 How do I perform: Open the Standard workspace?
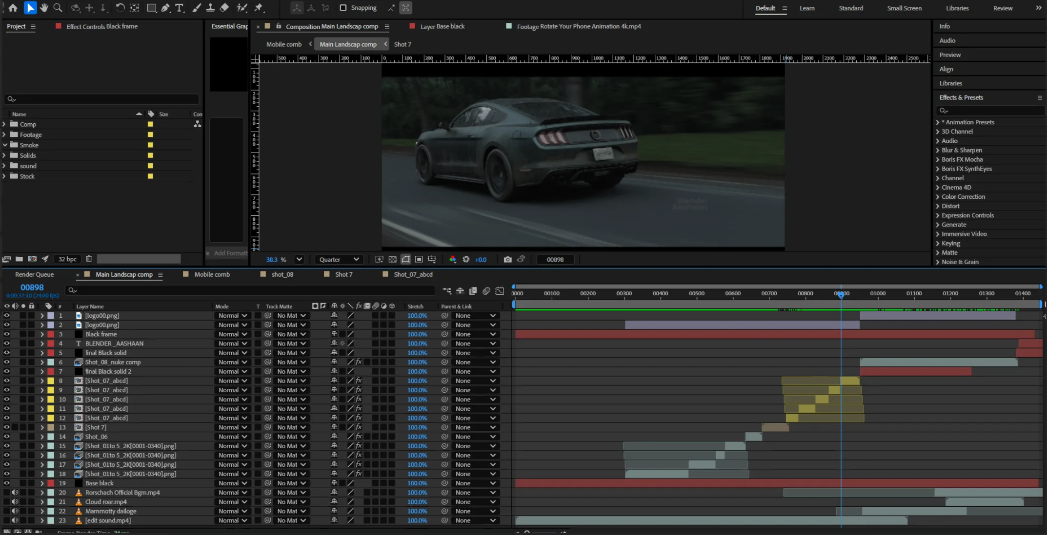click(x=850, y=8)
